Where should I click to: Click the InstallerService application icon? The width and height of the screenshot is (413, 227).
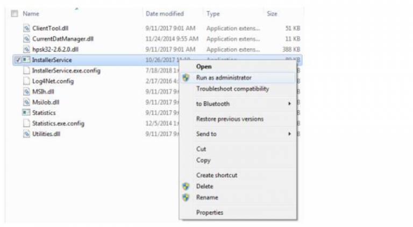26,60
